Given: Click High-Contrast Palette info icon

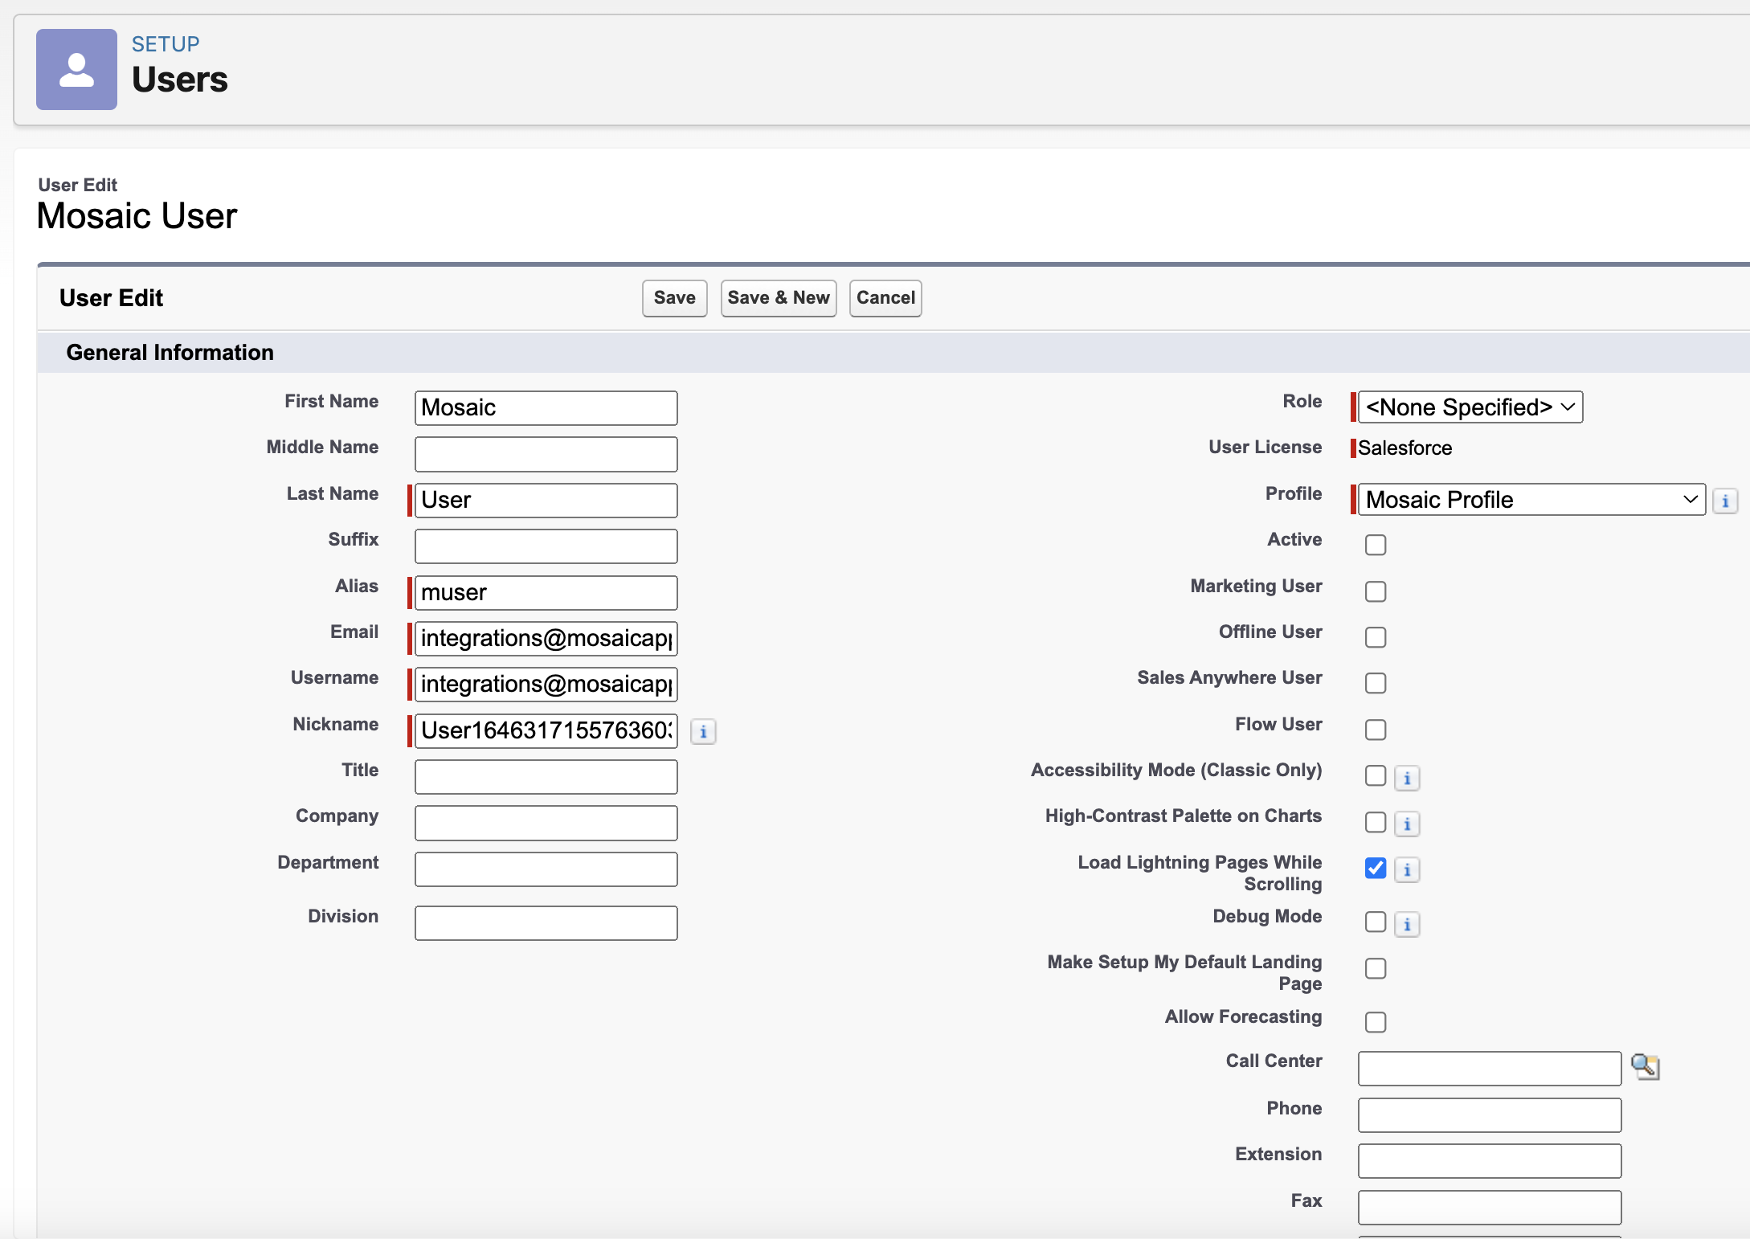Looking at the screenshot, I should click(x=1407, y=824).
